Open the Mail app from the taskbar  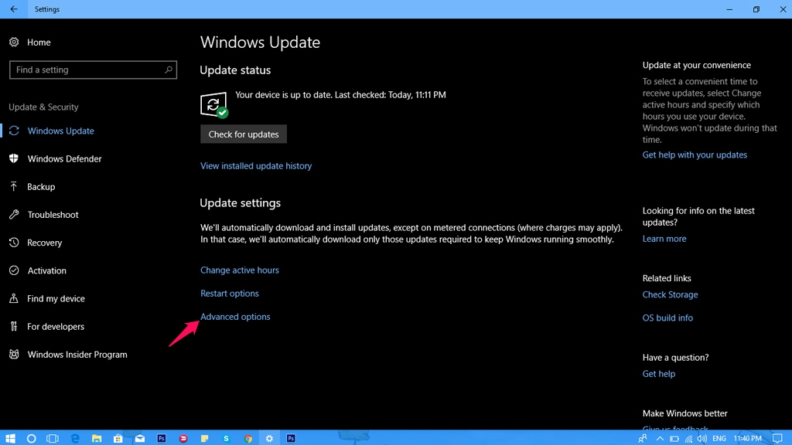coord(140,438)
